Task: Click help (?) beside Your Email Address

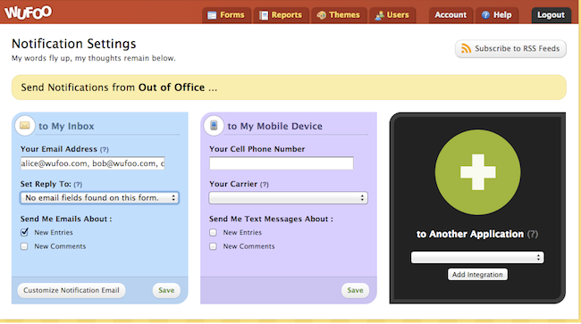Action: click(x=104, y=149)
